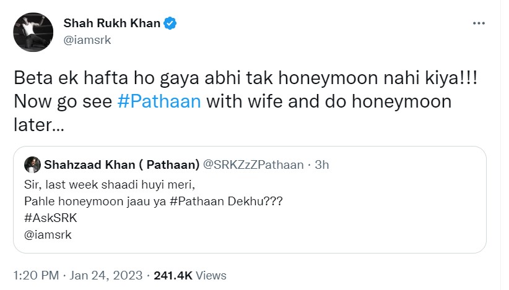Open the tweet's three-dot more options menu
509x290 pixels.
pyautogui.click(x=479, y=23)
